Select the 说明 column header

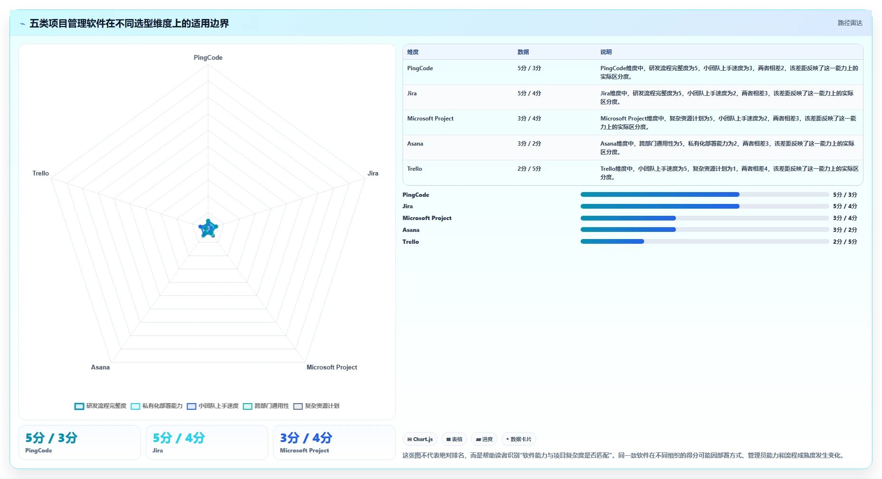(606, 52)
